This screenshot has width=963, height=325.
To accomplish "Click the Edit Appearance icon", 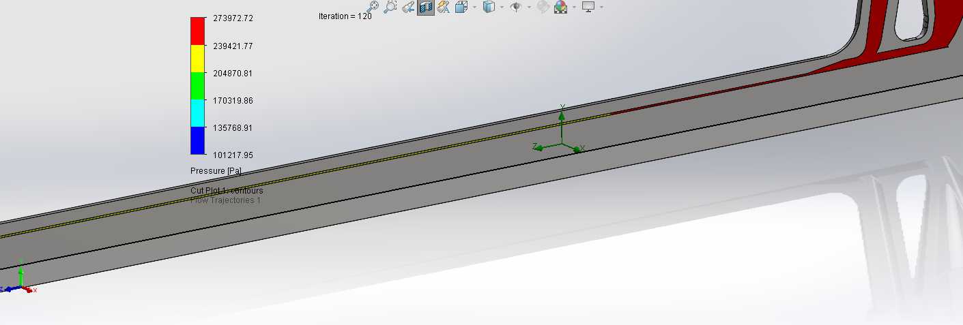I will (543, 7).
